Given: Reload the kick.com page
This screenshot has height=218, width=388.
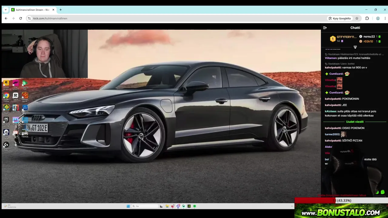Looking at the screenshot, I should [x=21, y=18].
